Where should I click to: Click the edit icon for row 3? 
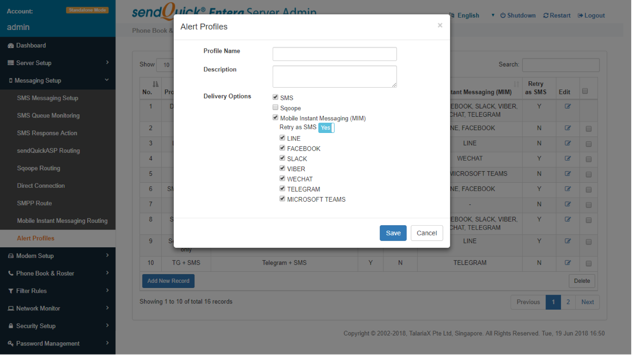(x=568, y=144)
